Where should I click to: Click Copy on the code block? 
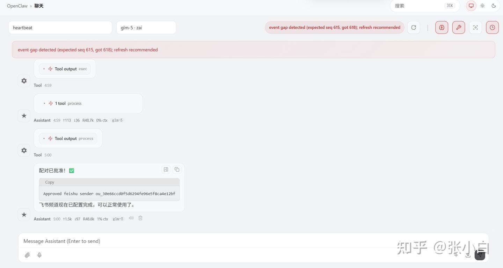coord(50,182)
